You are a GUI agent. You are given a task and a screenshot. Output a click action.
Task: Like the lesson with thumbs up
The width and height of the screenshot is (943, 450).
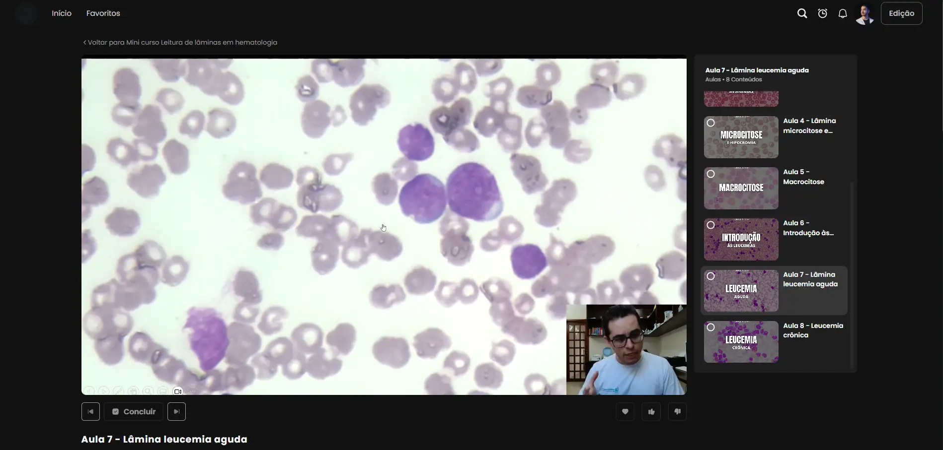pyautogui.click(x=651, y=411)
